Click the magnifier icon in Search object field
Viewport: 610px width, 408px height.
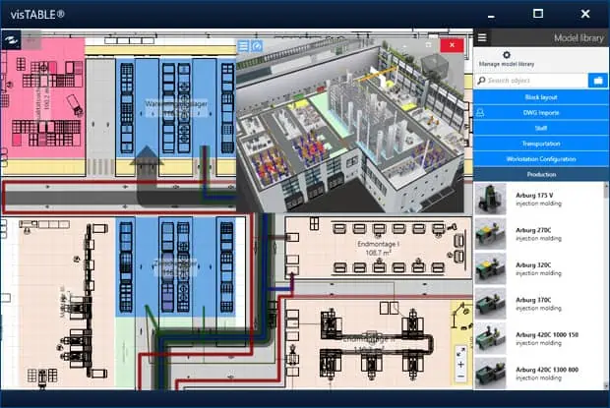click(x=481, y=81)
